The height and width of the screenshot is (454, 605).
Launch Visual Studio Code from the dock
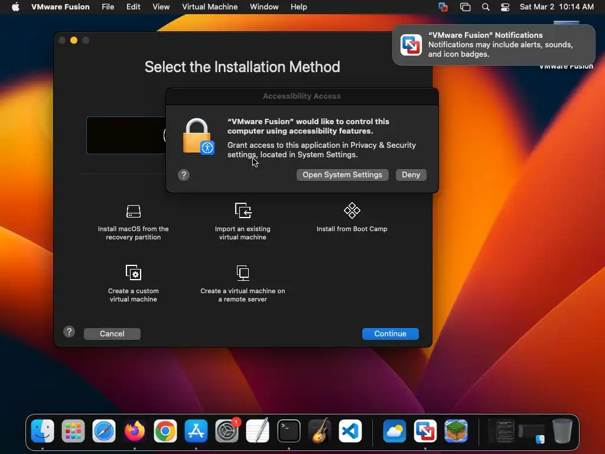point(350,431)
